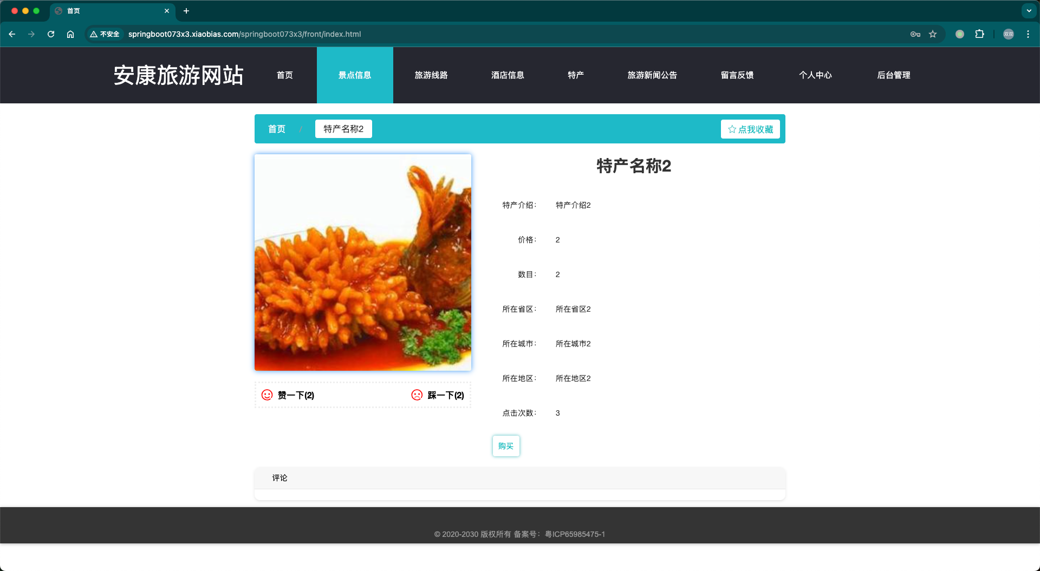
Task: Click the 不安全 security warning badge
Action: click(105, 34)
